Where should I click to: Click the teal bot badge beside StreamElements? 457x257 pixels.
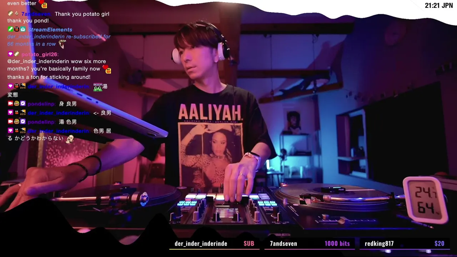tap(23, 29)
